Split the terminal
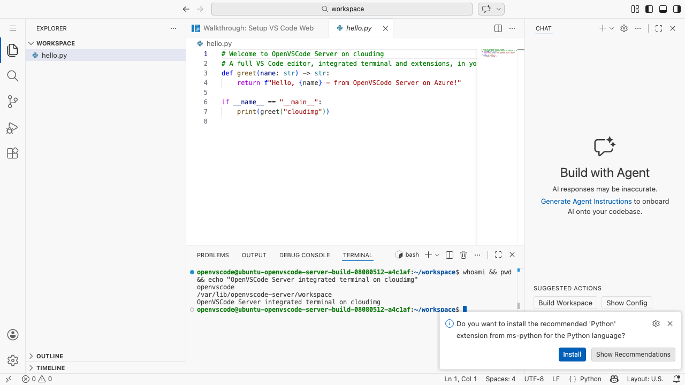Viewport: 685px width, 385px height. (x=450, y=255)
